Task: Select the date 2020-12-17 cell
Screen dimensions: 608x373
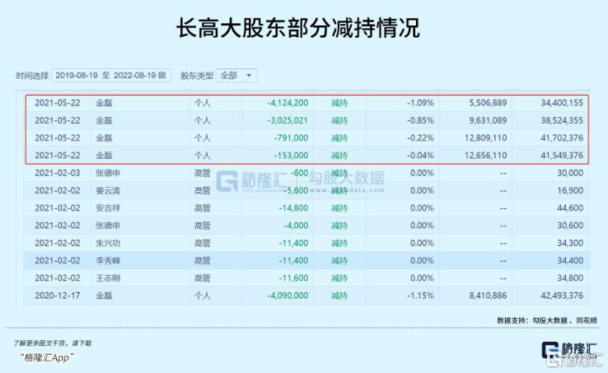Action: pos(58,296)
